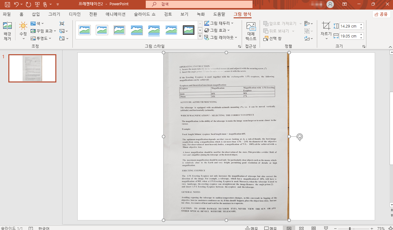Click the undo icon in quick access toolbar
Viewport: 393px width, 230px height.
click(x=16, y=4)
